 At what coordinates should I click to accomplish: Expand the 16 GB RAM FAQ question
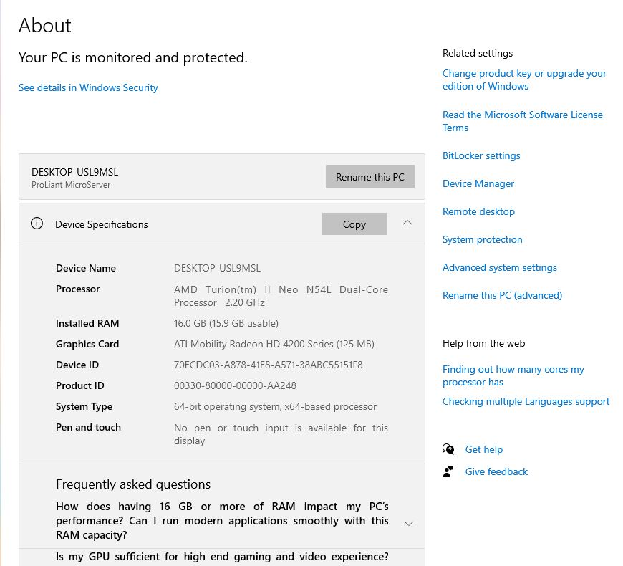coord(409,523)
